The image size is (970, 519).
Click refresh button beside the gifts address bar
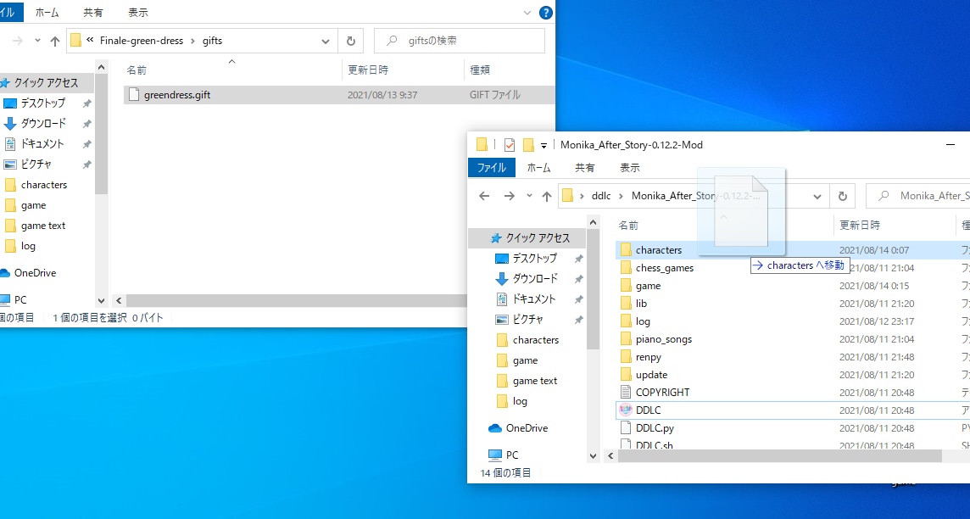click(x=350, y=41)
